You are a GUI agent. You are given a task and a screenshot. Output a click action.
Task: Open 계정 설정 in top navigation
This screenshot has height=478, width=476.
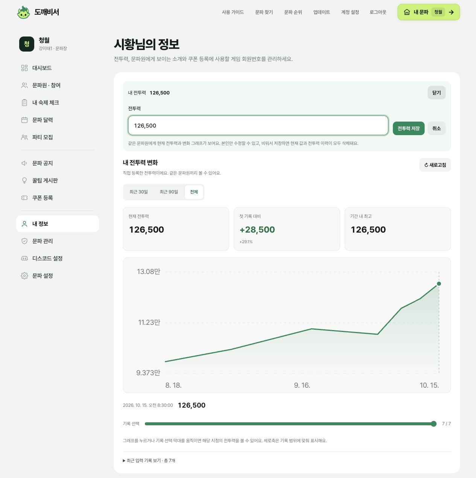point(350,12)
